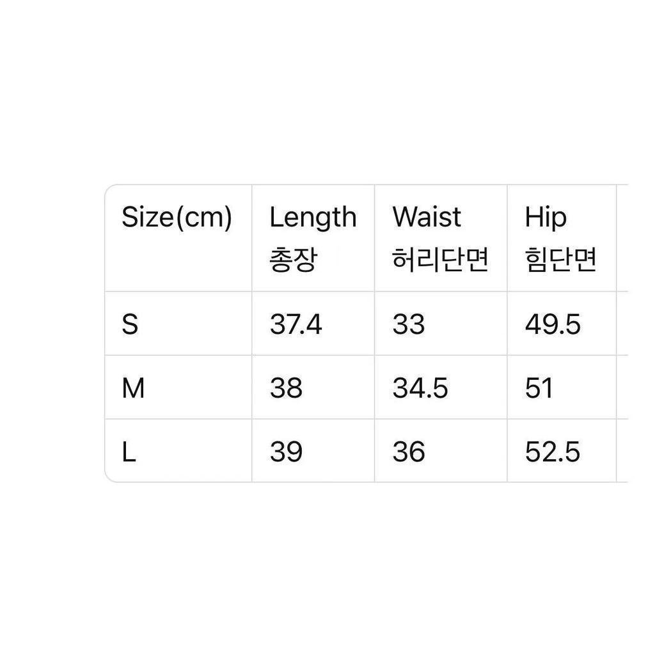
Task: Select the S size row label
Action: tap(130, 325)
